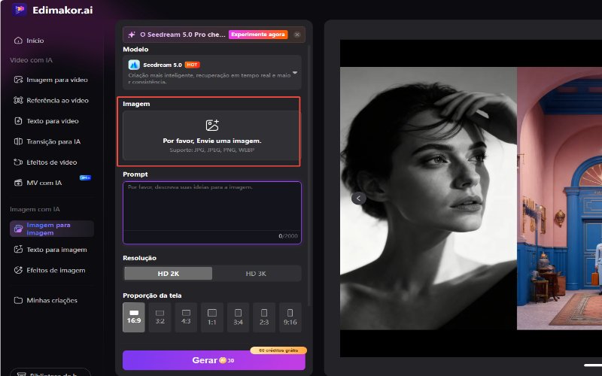
Task: Select HD 3K resolution
Action: pyautogui.click(x=256, y=274)
